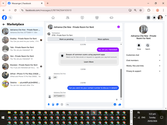Screen dimensions: 167x125
Task: Click the Mark as pending button
Action: (x=66, y=39)
